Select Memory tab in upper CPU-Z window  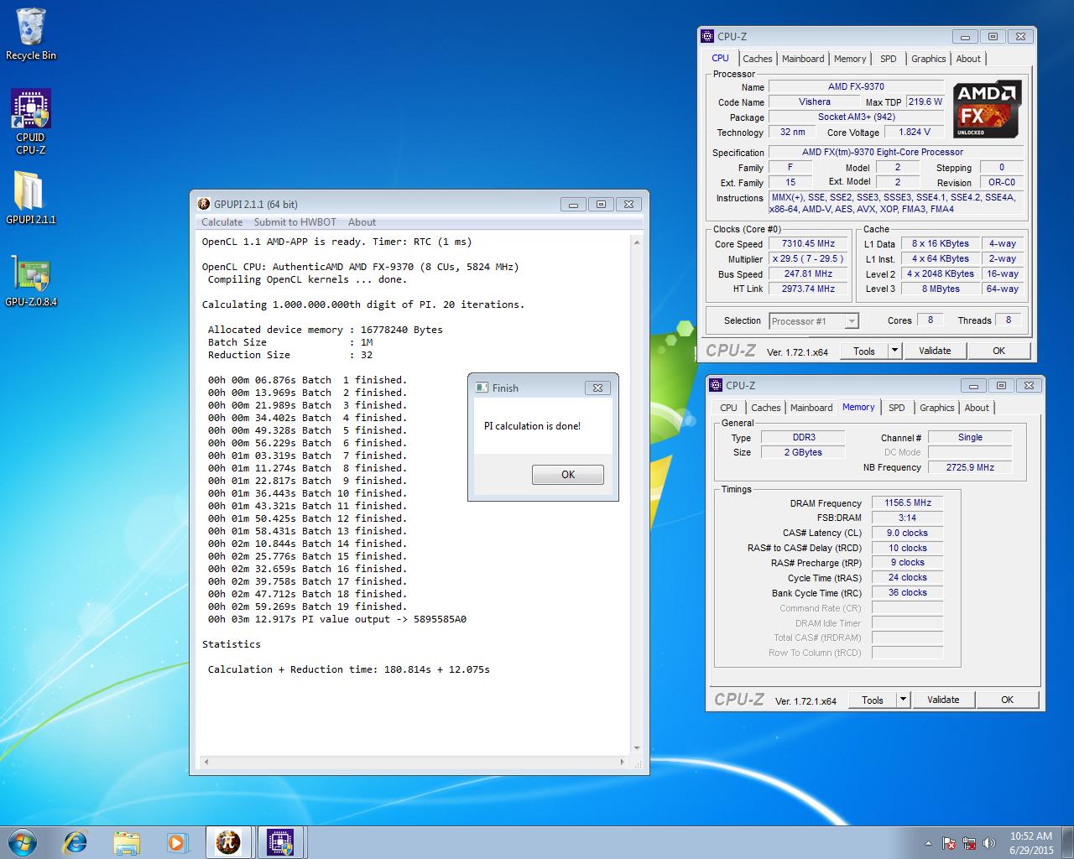(x=850, y=59)
